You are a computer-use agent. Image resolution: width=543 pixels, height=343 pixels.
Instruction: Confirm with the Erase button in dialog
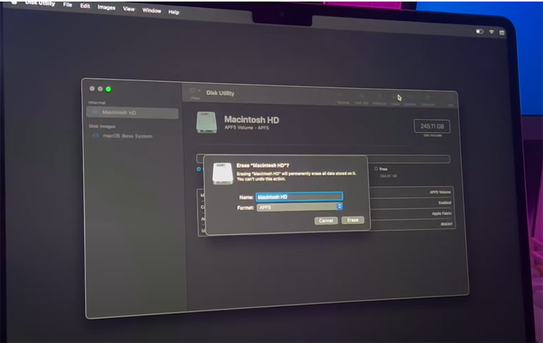coord(352,220)
